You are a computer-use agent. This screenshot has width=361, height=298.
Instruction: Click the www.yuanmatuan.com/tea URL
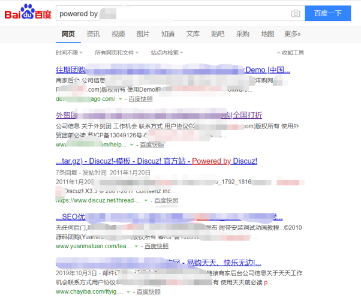(93, 246)
